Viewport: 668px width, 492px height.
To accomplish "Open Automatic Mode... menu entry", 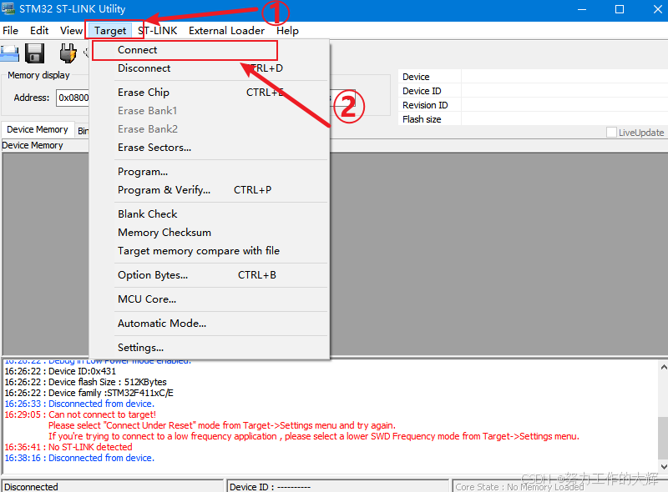I will [x=210, y=324].
